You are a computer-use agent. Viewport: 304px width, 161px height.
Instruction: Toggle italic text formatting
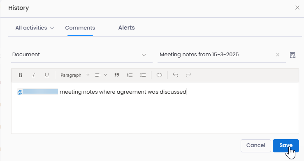click(34, 75)
